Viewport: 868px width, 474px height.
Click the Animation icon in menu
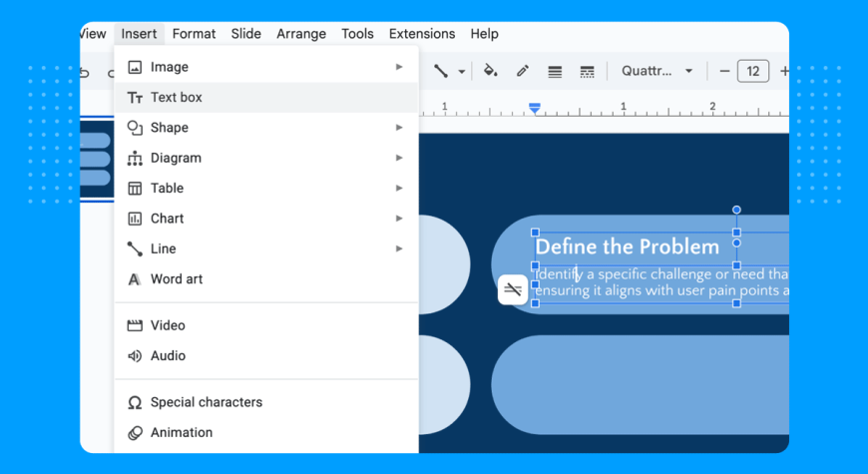135,433
